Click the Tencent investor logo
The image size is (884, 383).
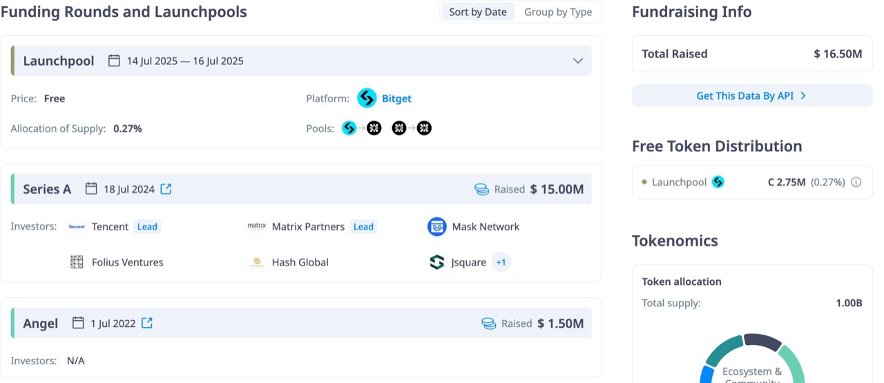pos(77,227)
